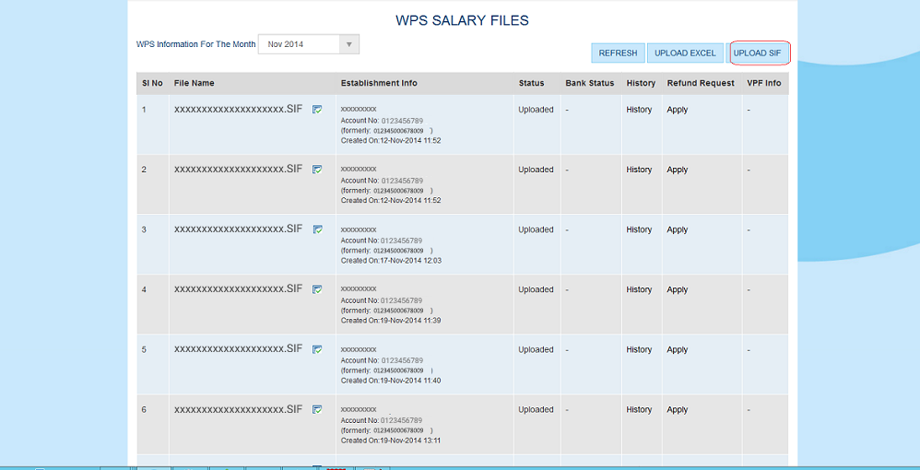This screenshot has height=470, width=920.
Task: Click the file icon in row 5
Action: tap(317, 349)
